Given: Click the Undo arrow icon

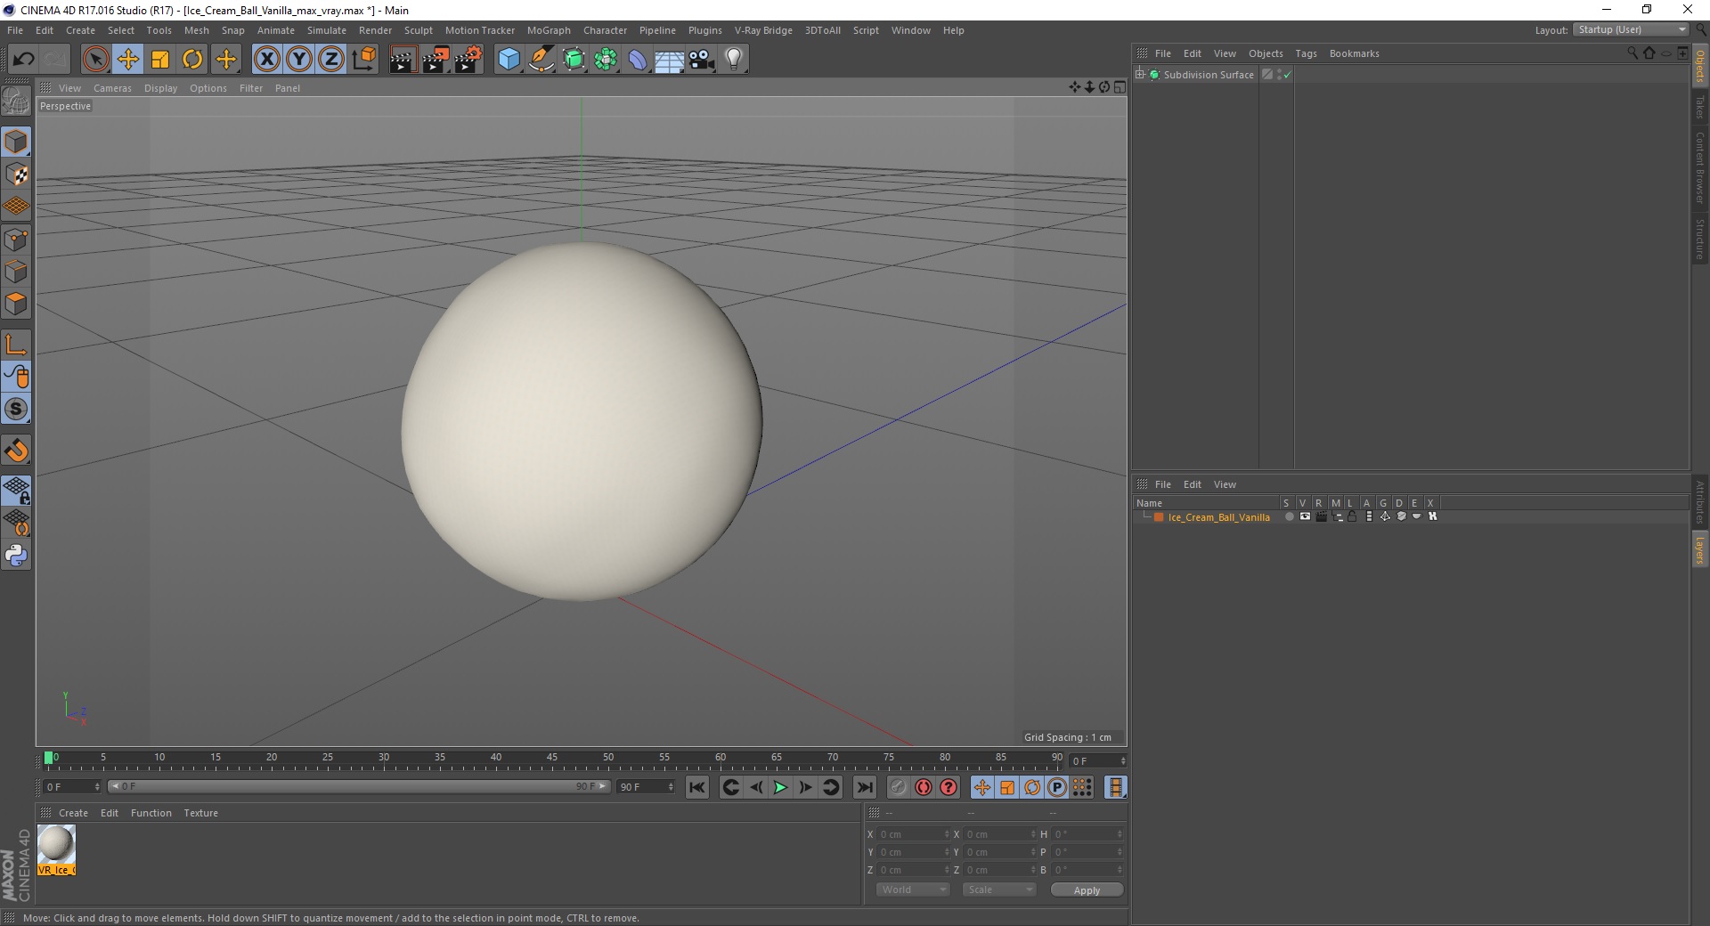Looking at the screenshot, I should point(23,60).
